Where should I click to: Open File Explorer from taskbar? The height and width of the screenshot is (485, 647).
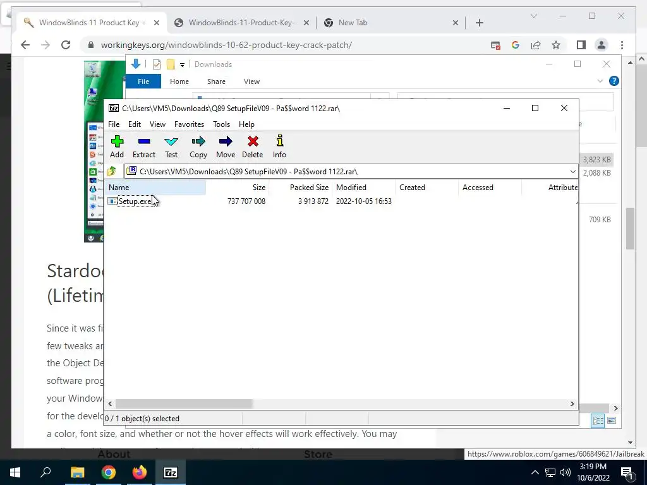[77, 472]
